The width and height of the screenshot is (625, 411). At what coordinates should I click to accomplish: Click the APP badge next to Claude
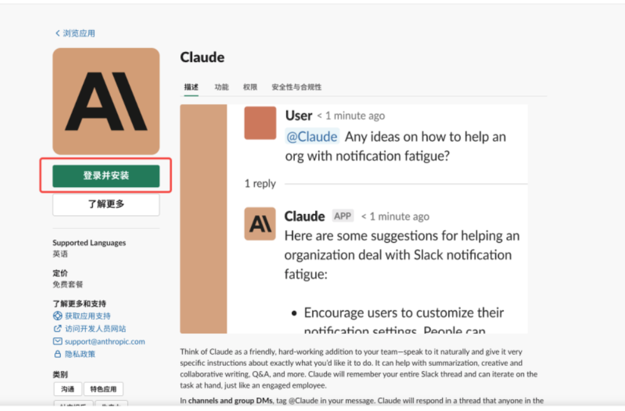(343, 216)
